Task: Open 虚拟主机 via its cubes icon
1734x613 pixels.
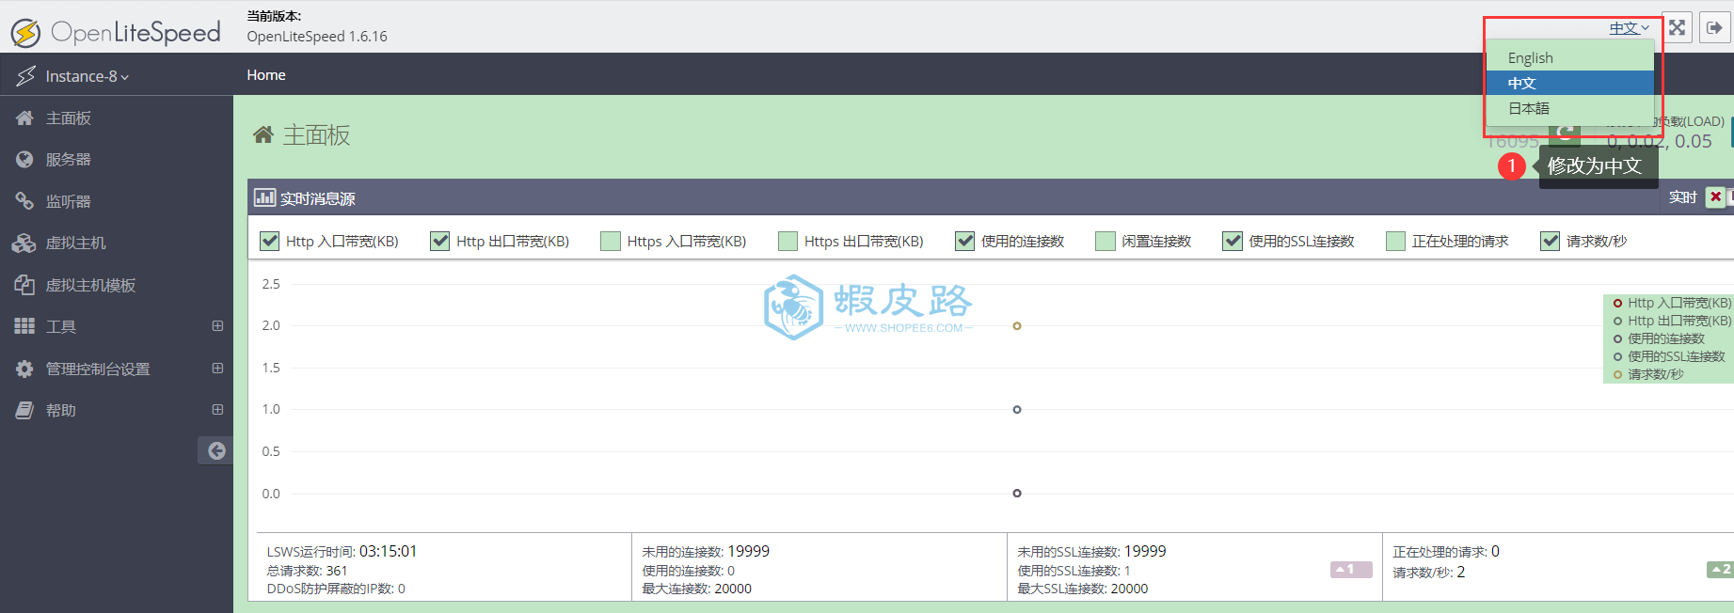Action: pyautogui.click(x=24, y=243)
